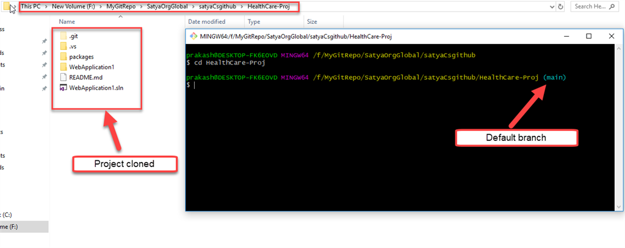Click the sort arrow above Name column
625x248 pixels.
[x=121, y=16]
